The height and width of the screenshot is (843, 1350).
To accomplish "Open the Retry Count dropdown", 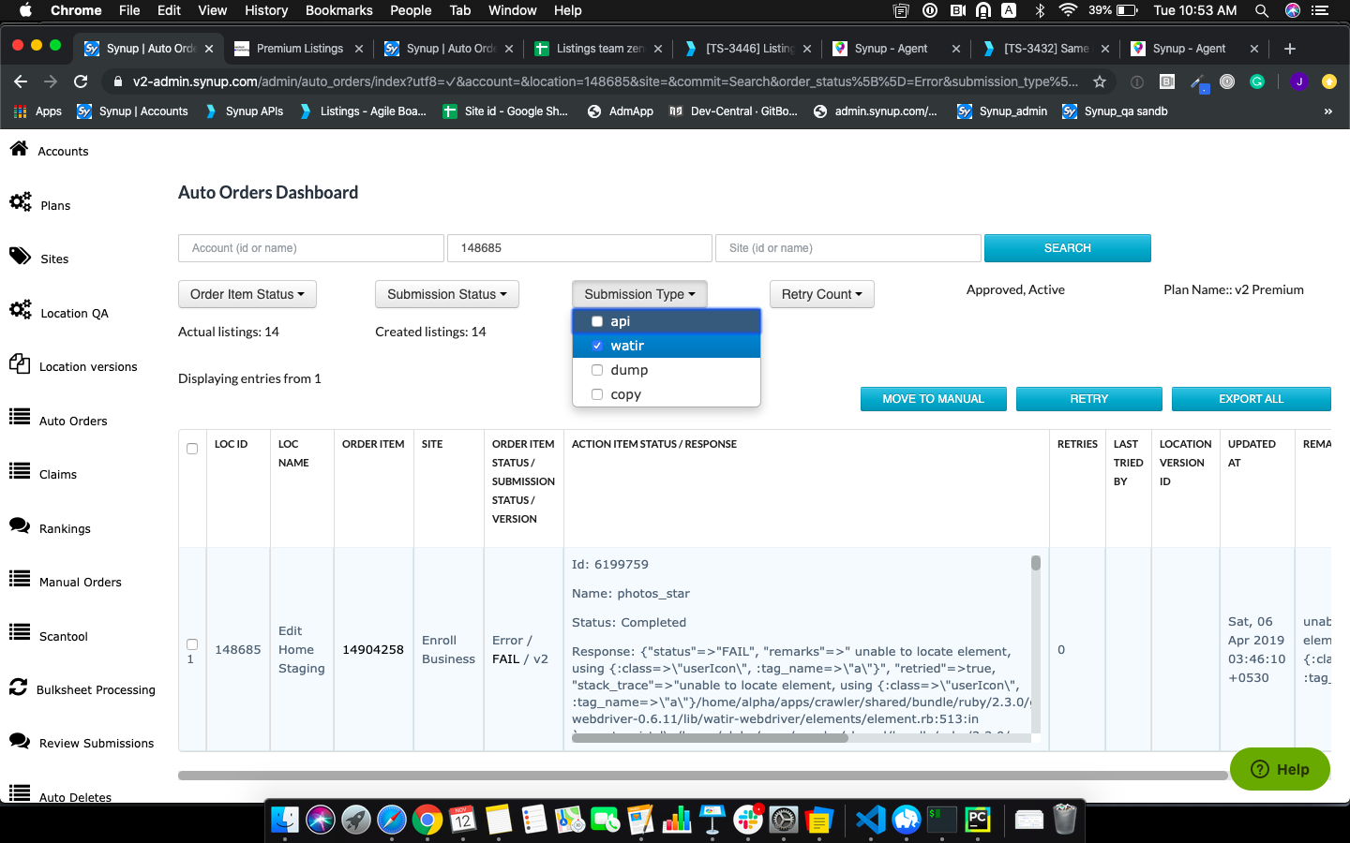I will pos(821,294).
